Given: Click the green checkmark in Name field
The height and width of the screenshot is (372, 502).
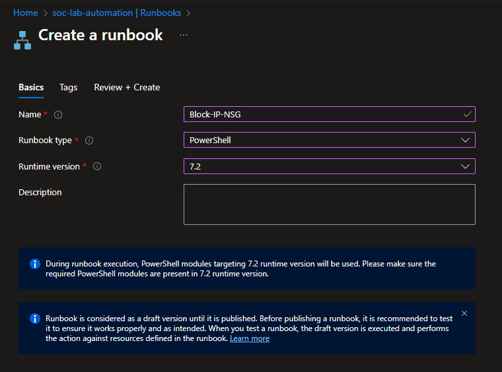Looking at the screenshot, I should [x=467, y=114].
